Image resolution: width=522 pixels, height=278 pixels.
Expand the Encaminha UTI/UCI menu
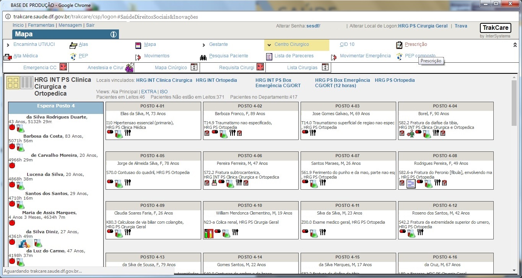pyautogui.click(x=8, y=45)
